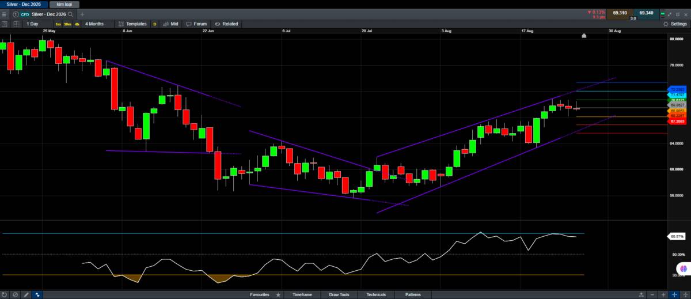Image resolution: width=691 pixels, height=299 pixels.
Task: Open the Forum panel
Action: pos(196,24)
